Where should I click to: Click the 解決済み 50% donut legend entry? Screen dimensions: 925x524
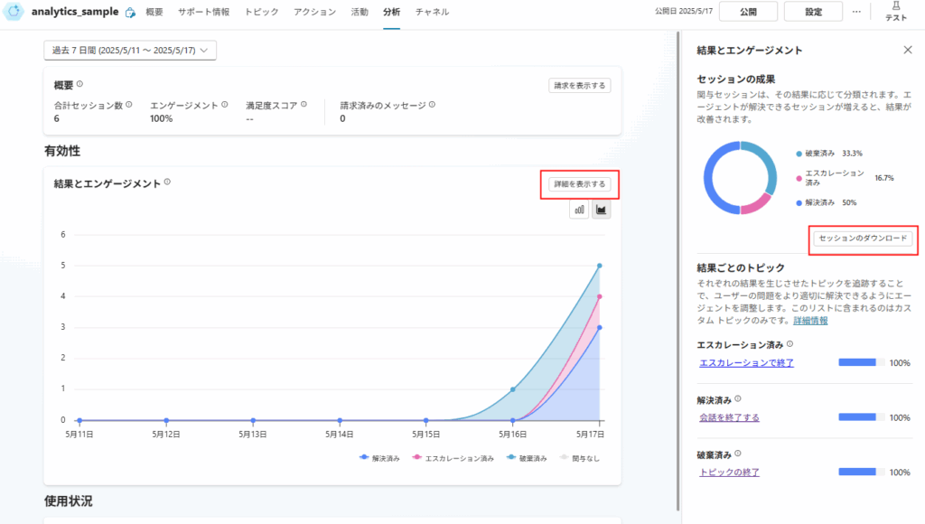tap(826, 202)
